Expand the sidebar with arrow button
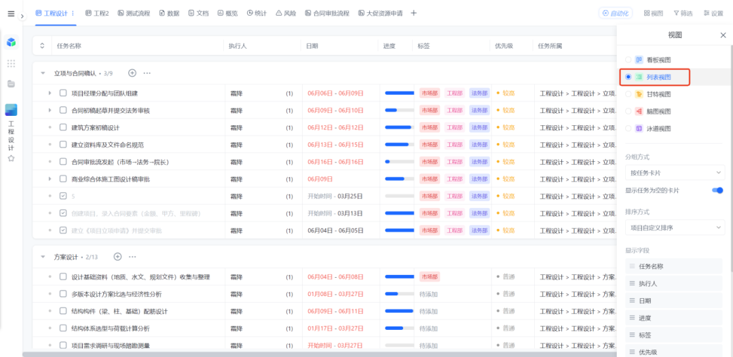 pos(22,16)
